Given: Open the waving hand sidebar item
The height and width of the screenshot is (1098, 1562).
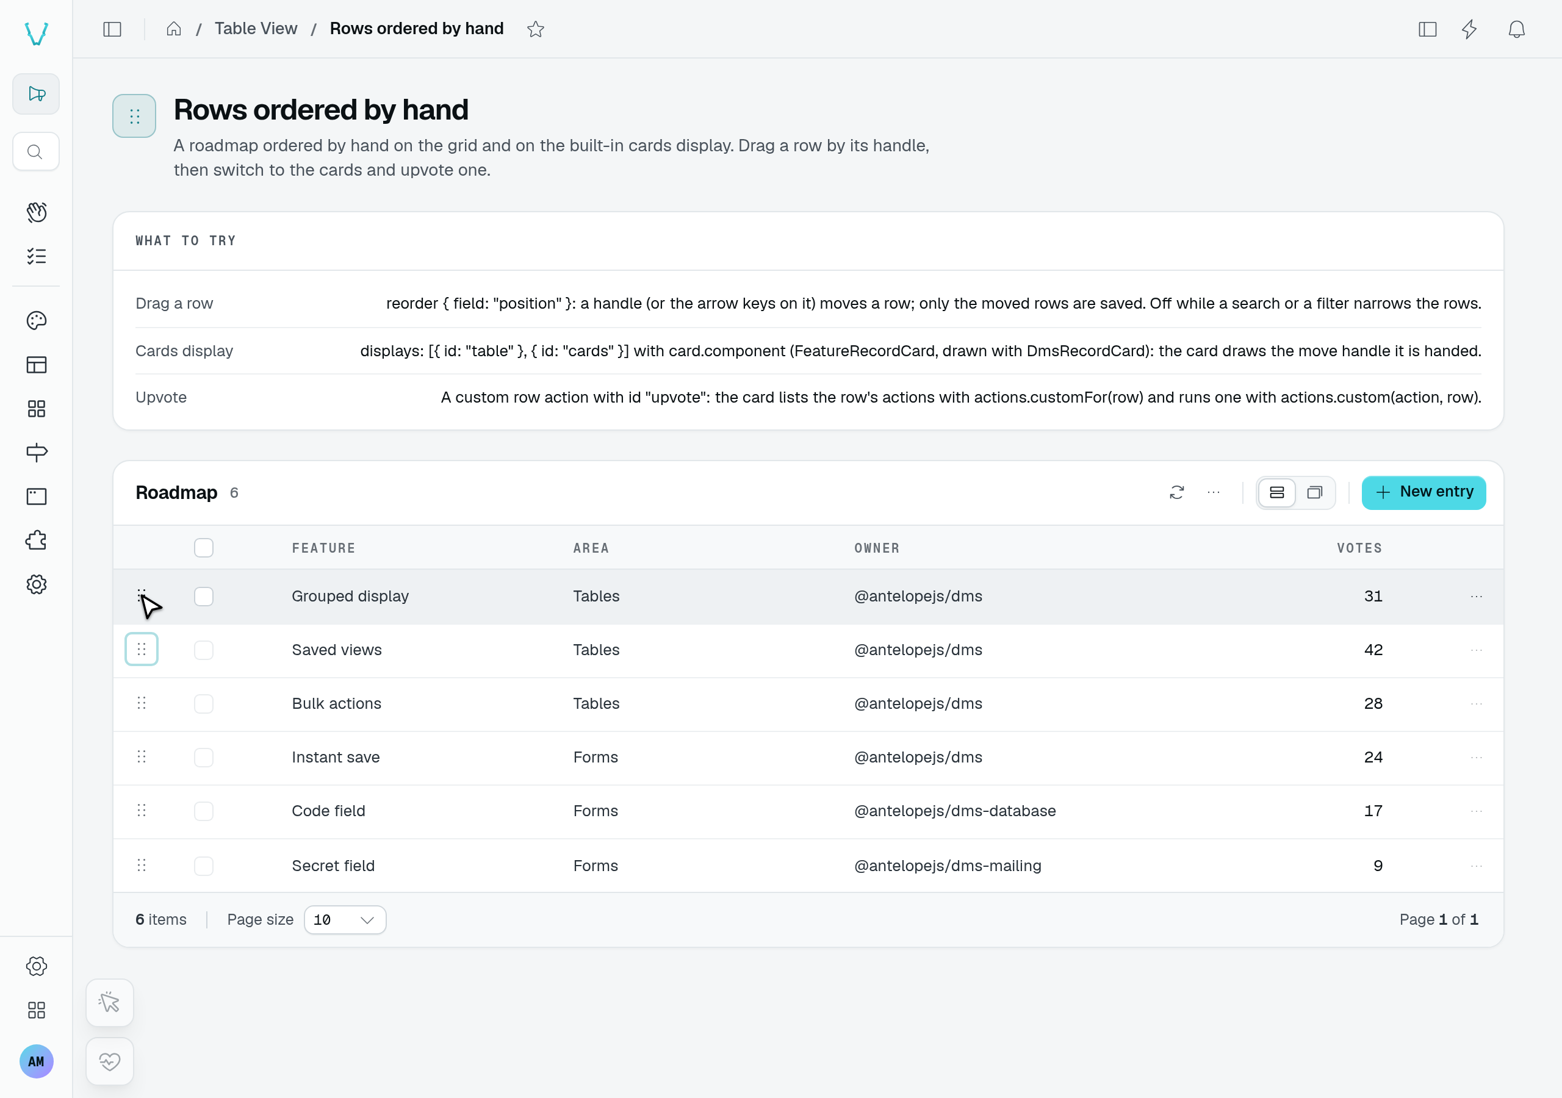Looking at the screenshot, I should point(36,212).
